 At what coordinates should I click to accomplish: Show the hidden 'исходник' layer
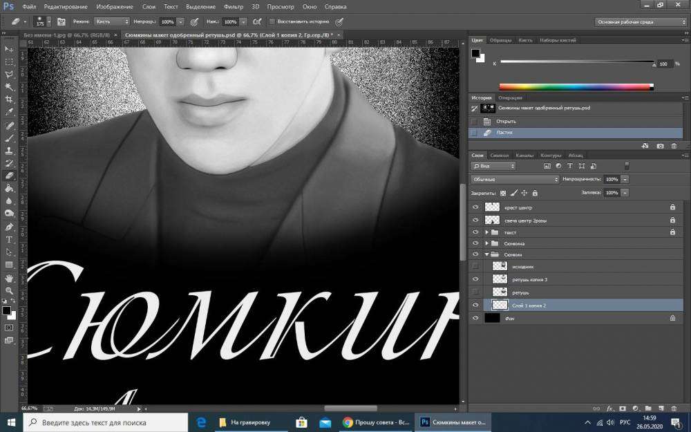point(475,266)
